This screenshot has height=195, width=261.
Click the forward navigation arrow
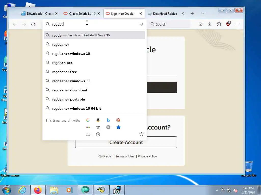pos(24,24)
